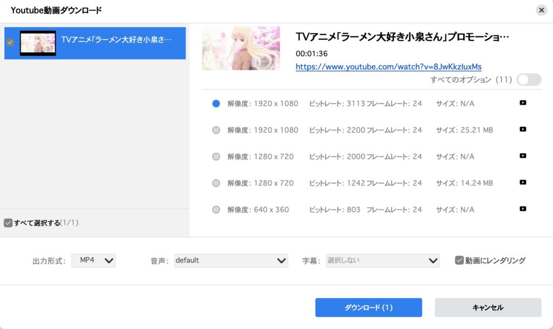
Task: Toggle 動画にレンダリング checkbox
Action: click(459, 261)
